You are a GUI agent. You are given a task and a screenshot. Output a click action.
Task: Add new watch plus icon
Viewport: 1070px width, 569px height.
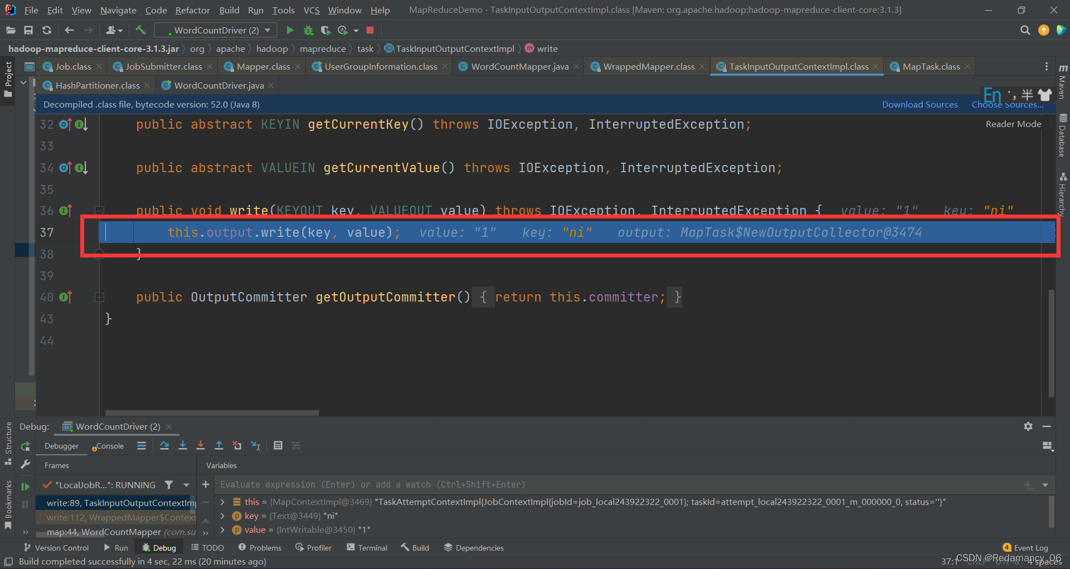[206, 484]
